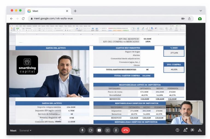Select the Seguro de hogar row label
Screen dimensions: 210x139
click(132, 52)
